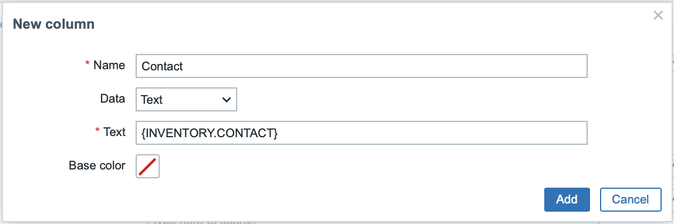
Task: Click the New column dialog title
Action: (54, 24)
